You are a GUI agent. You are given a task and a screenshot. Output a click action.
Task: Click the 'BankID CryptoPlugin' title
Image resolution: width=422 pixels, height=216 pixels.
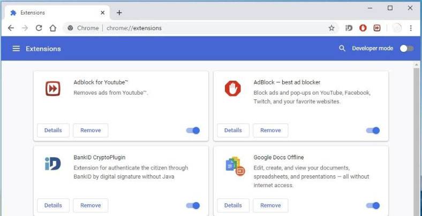(99, 157)
